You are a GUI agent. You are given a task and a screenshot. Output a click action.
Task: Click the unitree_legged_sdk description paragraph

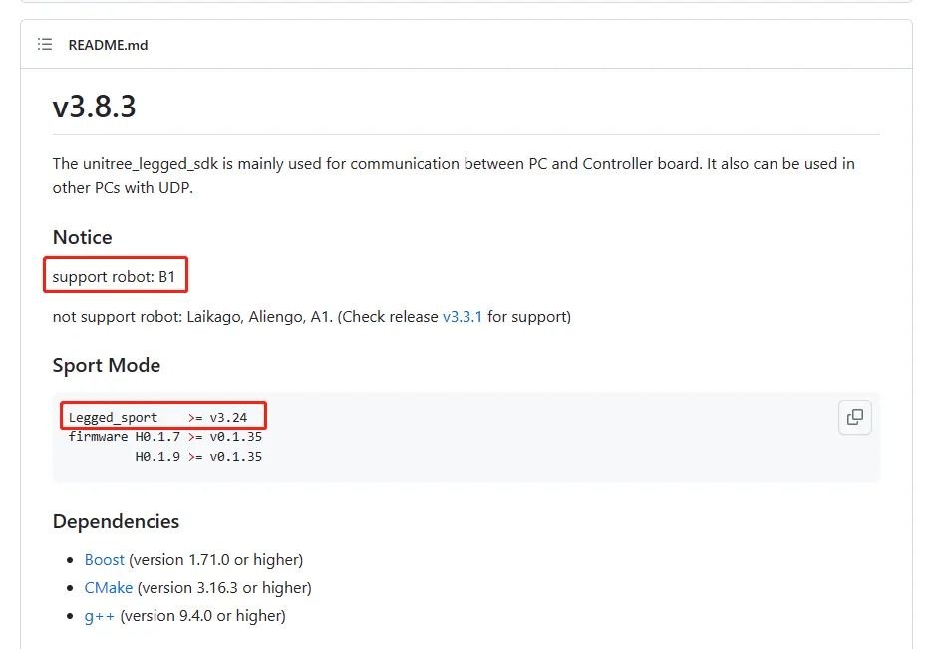click(454, 176)
